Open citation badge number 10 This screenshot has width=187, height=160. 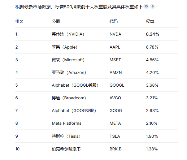click(x=146, y=6)
